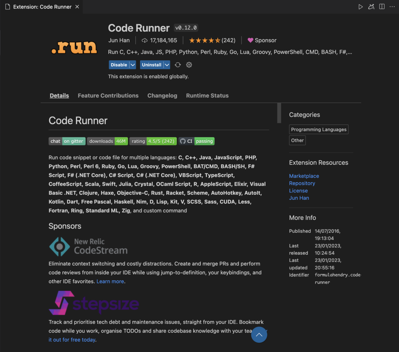
Task: Click the Uninstall button
Action: coord(152,65)
